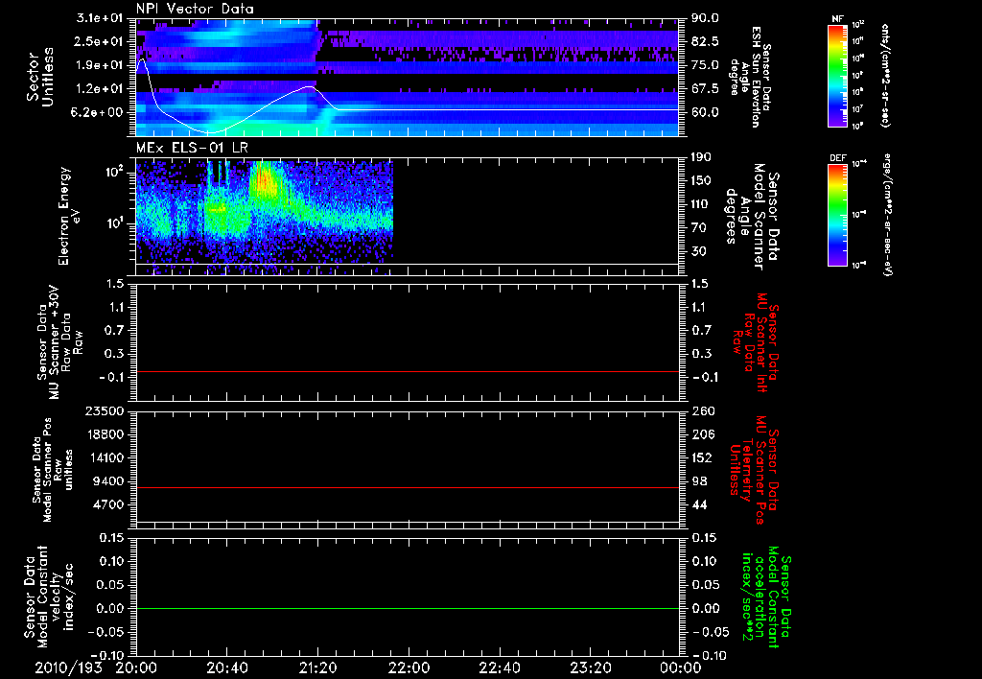
Task: Click the white sun elevation curve peak
Action: coord(143,59)
